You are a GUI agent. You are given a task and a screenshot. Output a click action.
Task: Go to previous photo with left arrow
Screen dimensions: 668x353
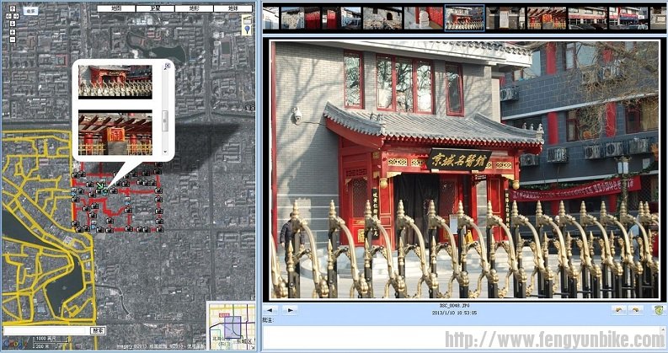click(x=271, y=309)
